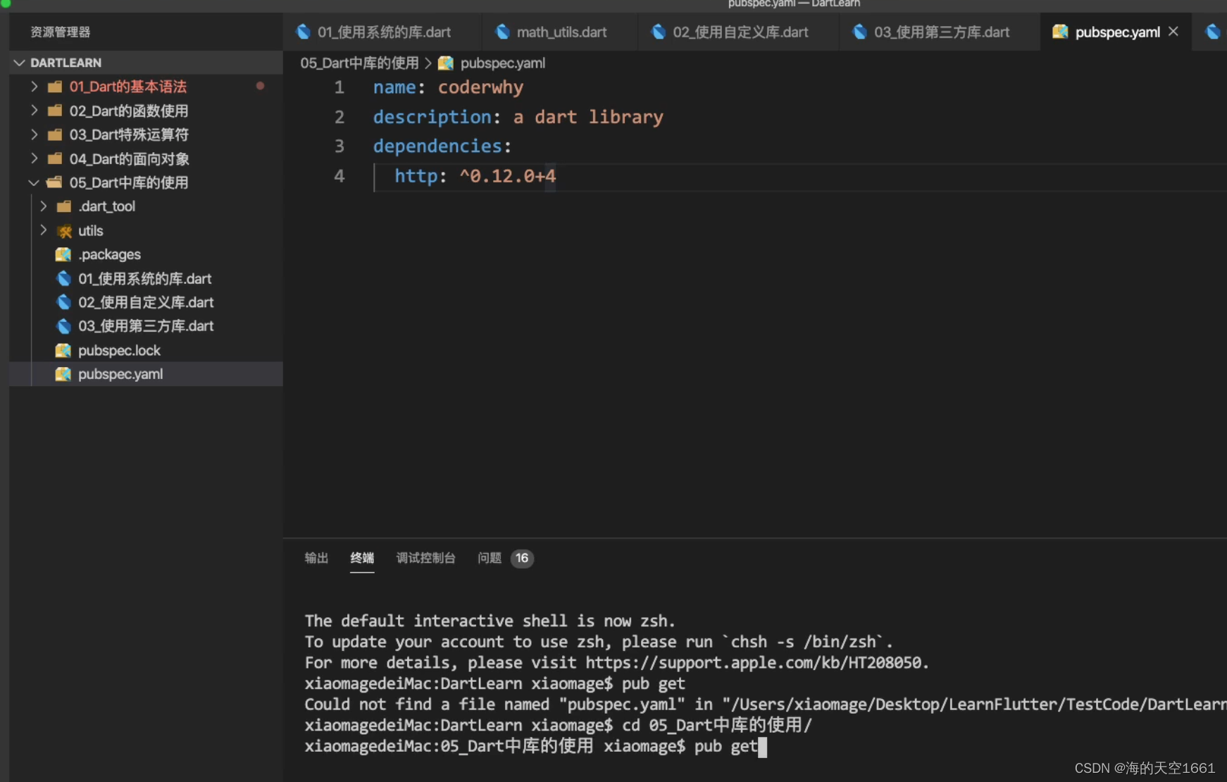
Task: Click the 05_Dart中库的使用 breadcrumb link
Action: point(359,63)
